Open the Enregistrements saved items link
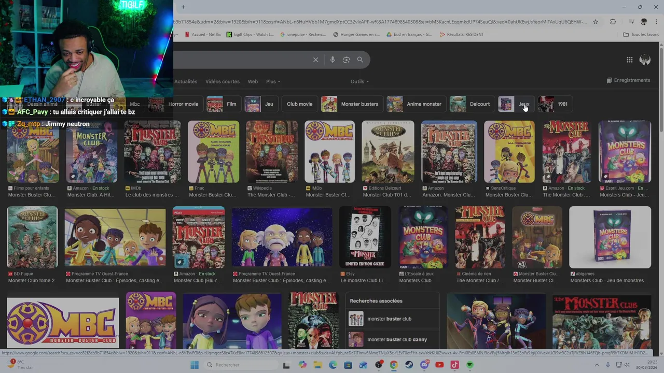This screenshot has height=373, width=664. [628, 80]
